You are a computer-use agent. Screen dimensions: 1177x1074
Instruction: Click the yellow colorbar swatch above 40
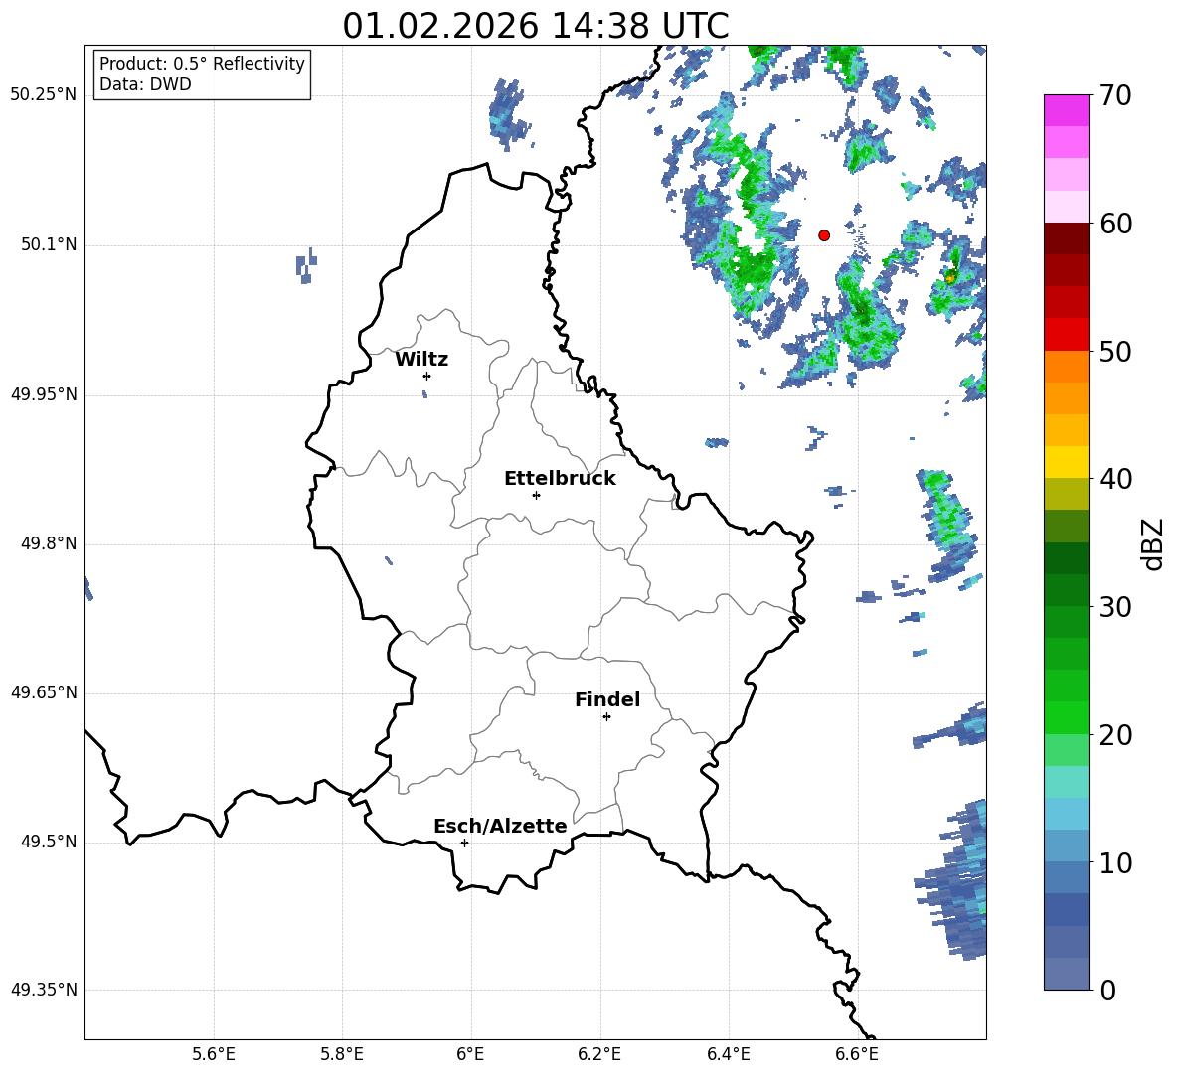click(1066, 462)
